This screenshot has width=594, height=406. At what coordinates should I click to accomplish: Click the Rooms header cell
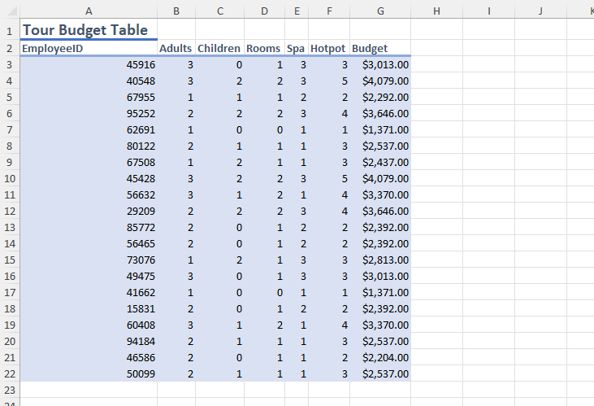(264, 48)
